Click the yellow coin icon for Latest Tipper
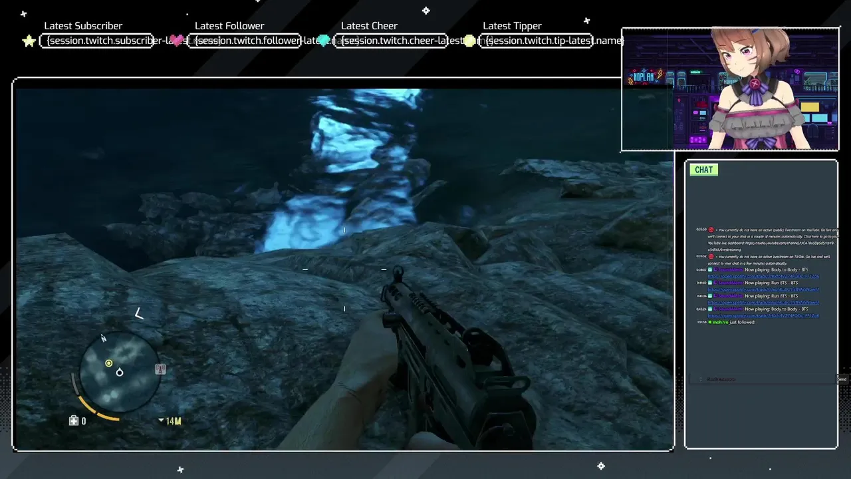 point(470,41)
